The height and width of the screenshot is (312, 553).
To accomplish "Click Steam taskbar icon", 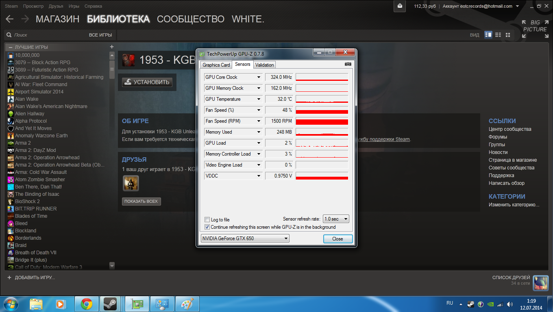I will [x=110, y=303].
